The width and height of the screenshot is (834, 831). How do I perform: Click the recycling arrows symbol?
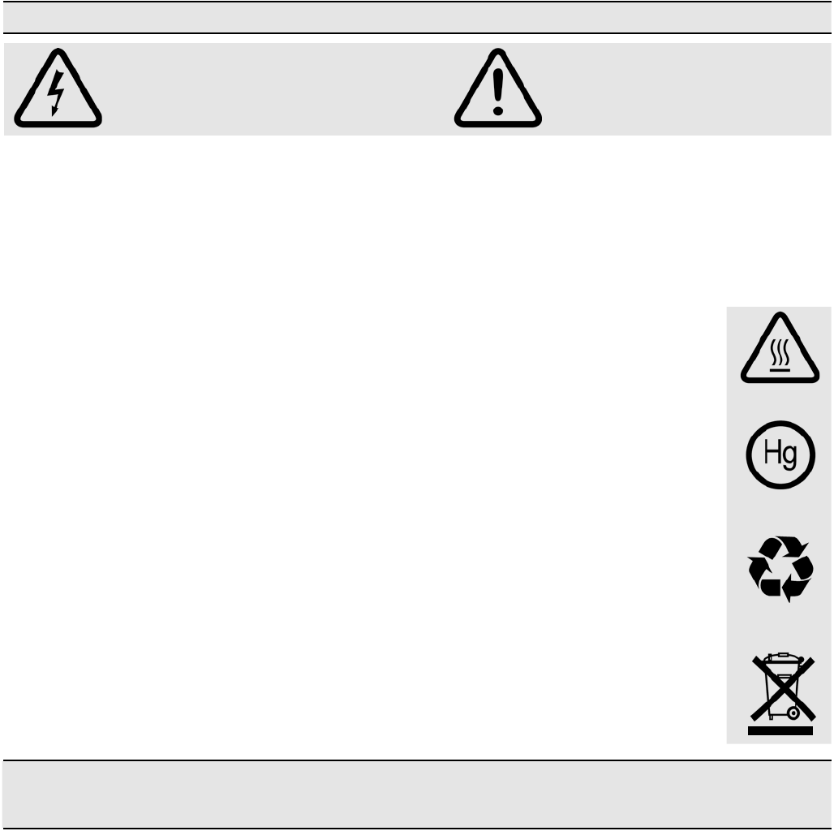780,569
